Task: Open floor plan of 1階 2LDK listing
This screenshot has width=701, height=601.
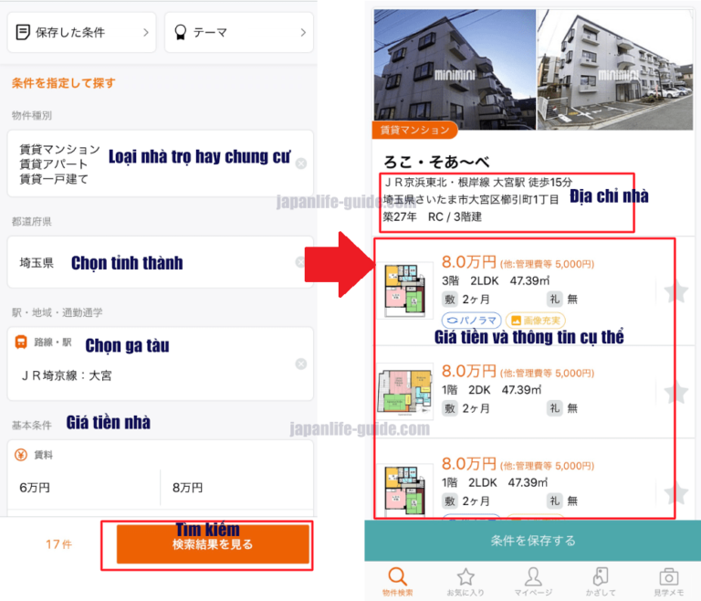Action: (405, 490)
